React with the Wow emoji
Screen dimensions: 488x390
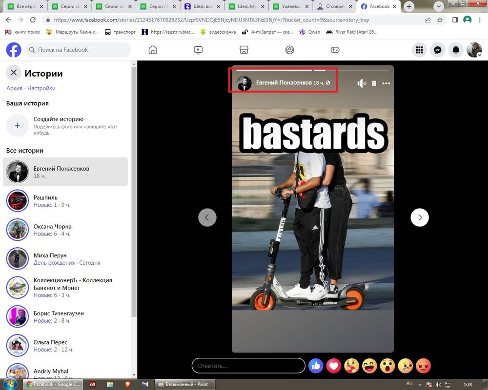(x=387, y=366)
